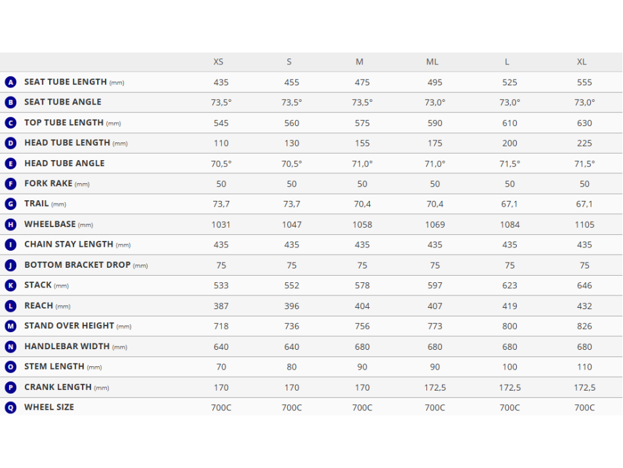
Task: Click the letter M stand over height icon
Action: [10, 326]
